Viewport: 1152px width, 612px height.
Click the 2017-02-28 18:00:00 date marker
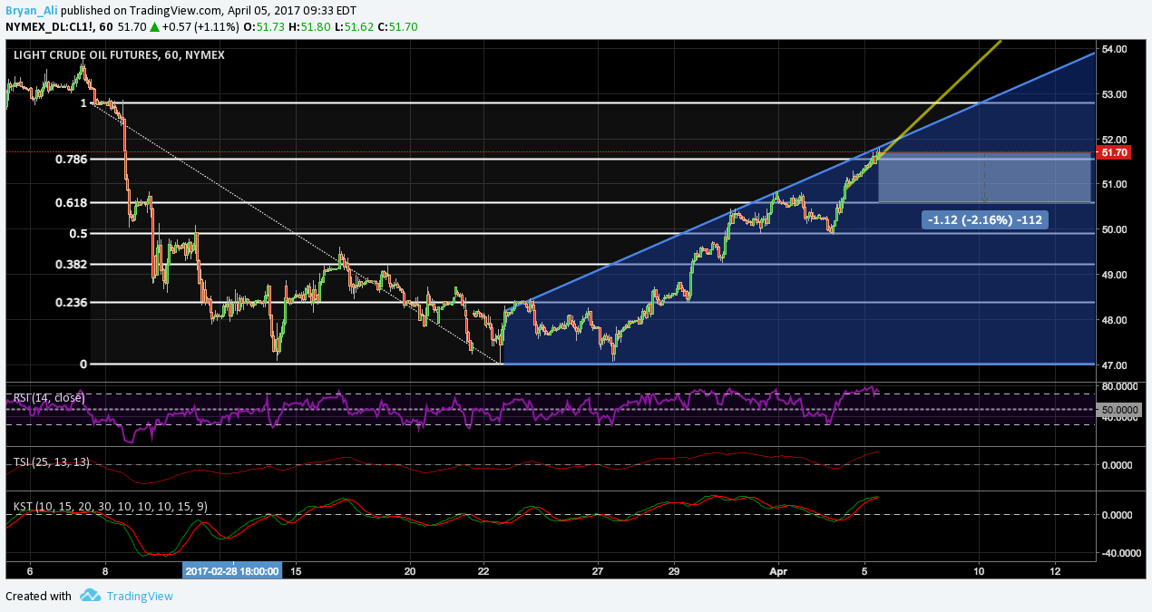coord(232,570)
